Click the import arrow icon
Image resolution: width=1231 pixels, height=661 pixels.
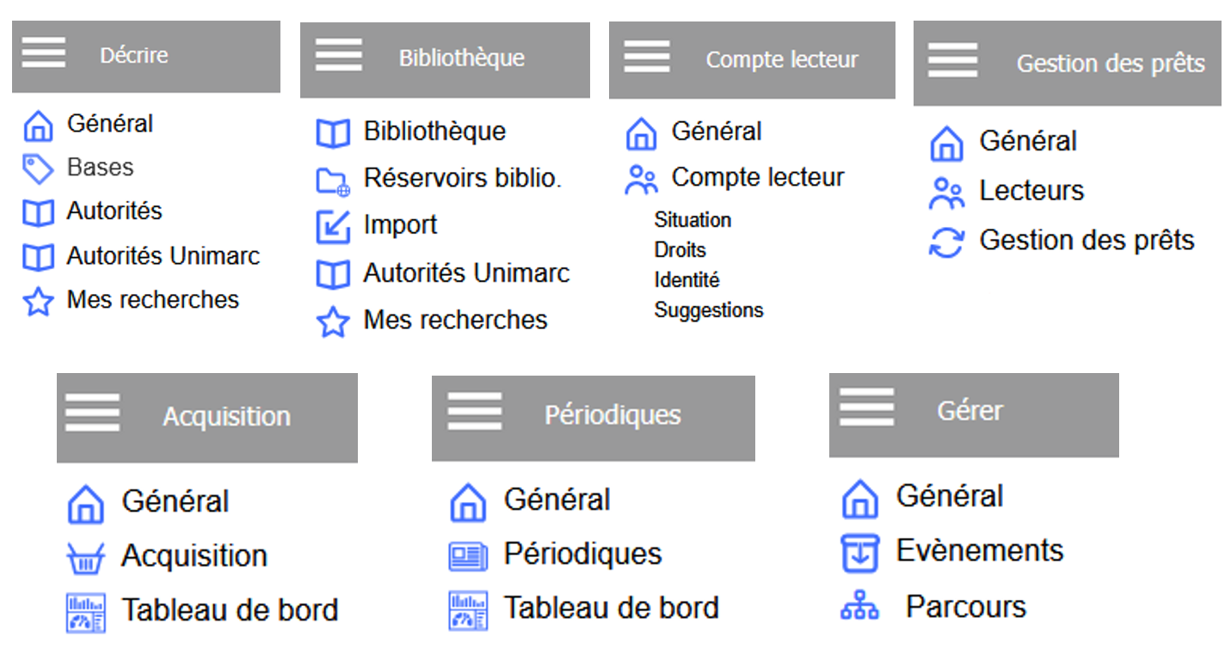[333, 227]
